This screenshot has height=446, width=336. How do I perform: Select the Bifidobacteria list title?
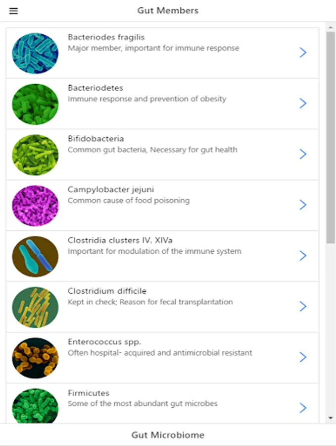[x=96, y=139]
